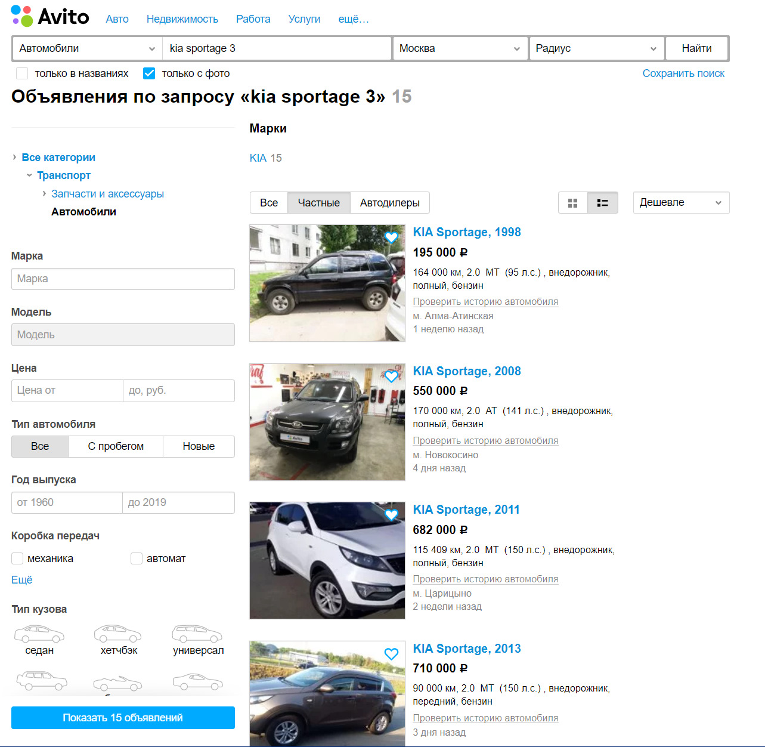765x747 pixels.
Task: Open the 'до 2019' year dropdown
Action: pyautogui.click(x=178, y=502)
